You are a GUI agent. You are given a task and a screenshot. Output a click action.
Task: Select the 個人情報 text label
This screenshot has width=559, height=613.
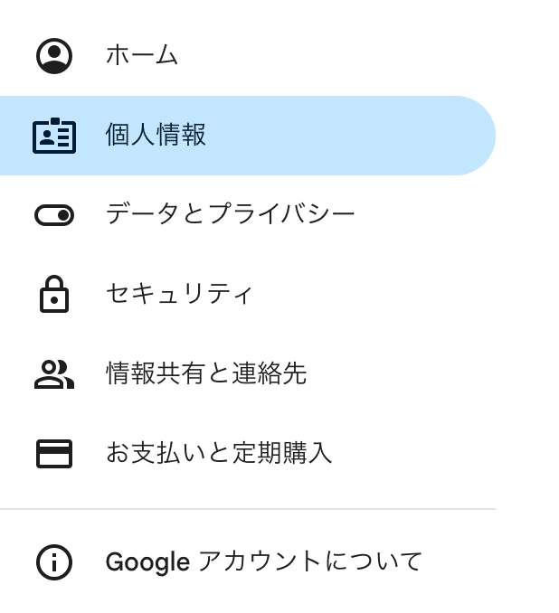156,136
